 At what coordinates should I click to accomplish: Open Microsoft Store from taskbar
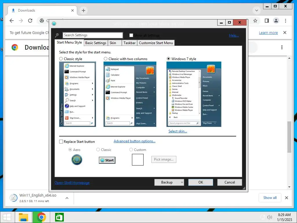[x=59, y=217]
